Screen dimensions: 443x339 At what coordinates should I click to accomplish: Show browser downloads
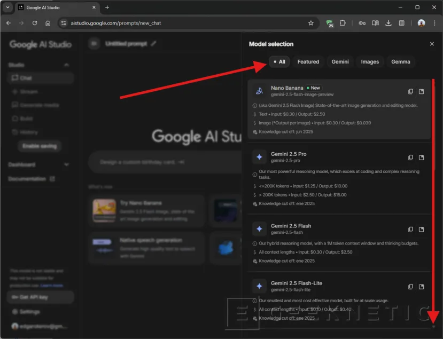point(388,23)
